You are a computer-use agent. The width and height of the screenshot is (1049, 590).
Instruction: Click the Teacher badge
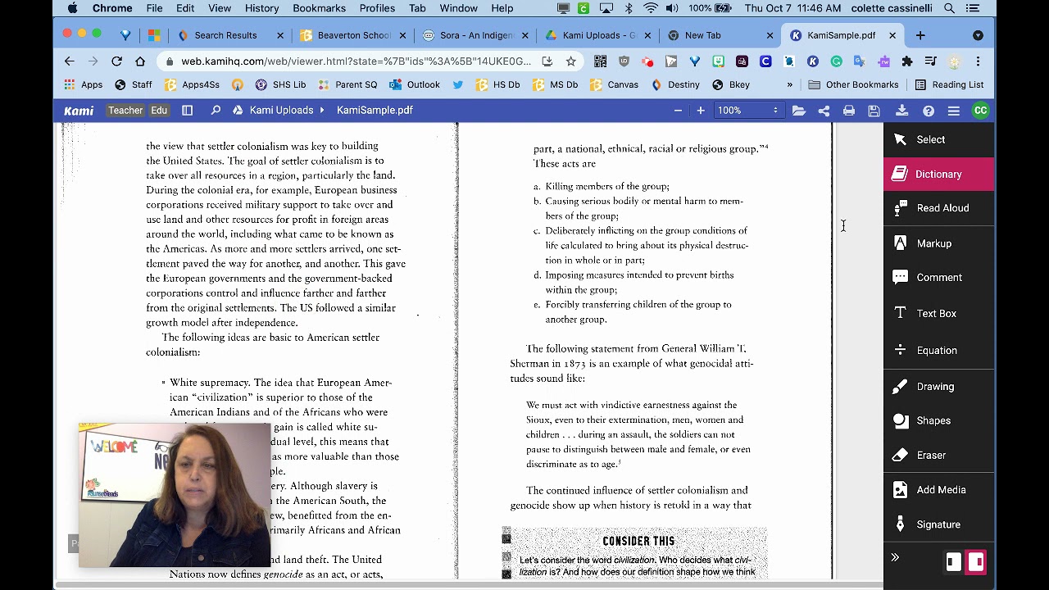click(x=125, y=110)
